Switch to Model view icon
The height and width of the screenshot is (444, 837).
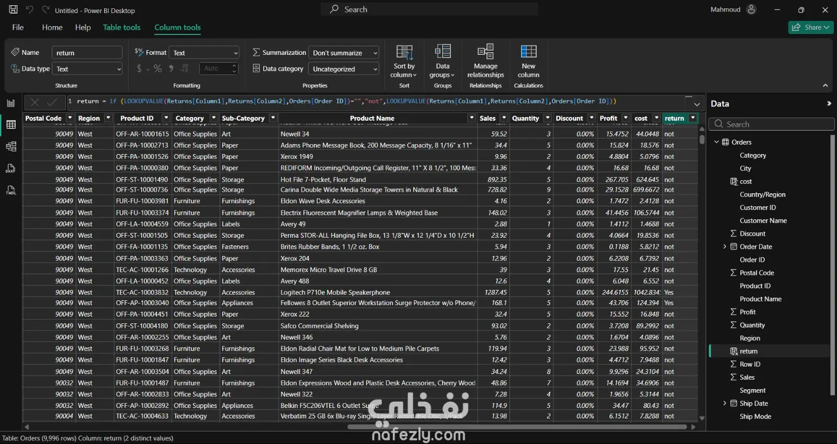tap(11, 147)
